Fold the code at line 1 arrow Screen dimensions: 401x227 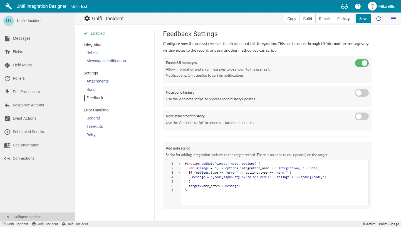click(x=179, y=164)
